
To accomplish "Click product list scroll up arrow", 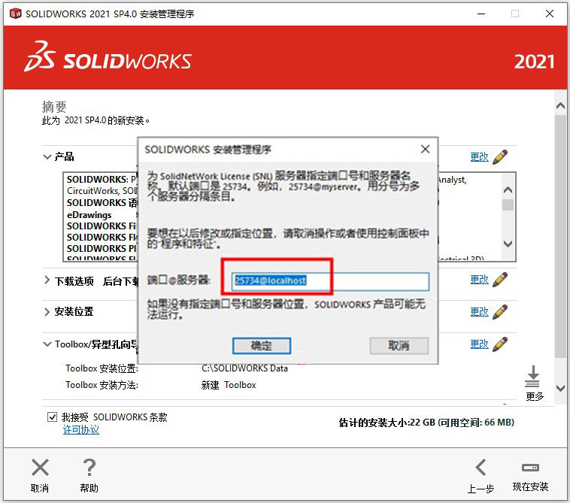I will click(508, 189).
